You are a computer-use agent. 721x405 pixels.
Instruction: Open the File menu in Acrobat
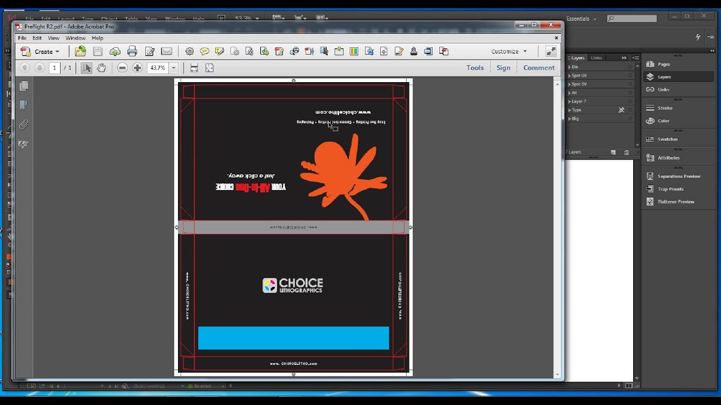[x=22, y=38]
